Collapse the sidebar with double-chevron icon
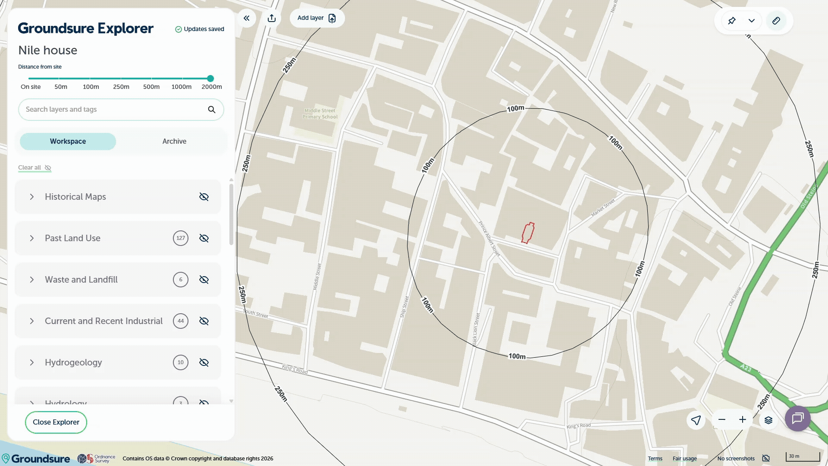Viewport: 828px width, 466px height. click(247, 18)
